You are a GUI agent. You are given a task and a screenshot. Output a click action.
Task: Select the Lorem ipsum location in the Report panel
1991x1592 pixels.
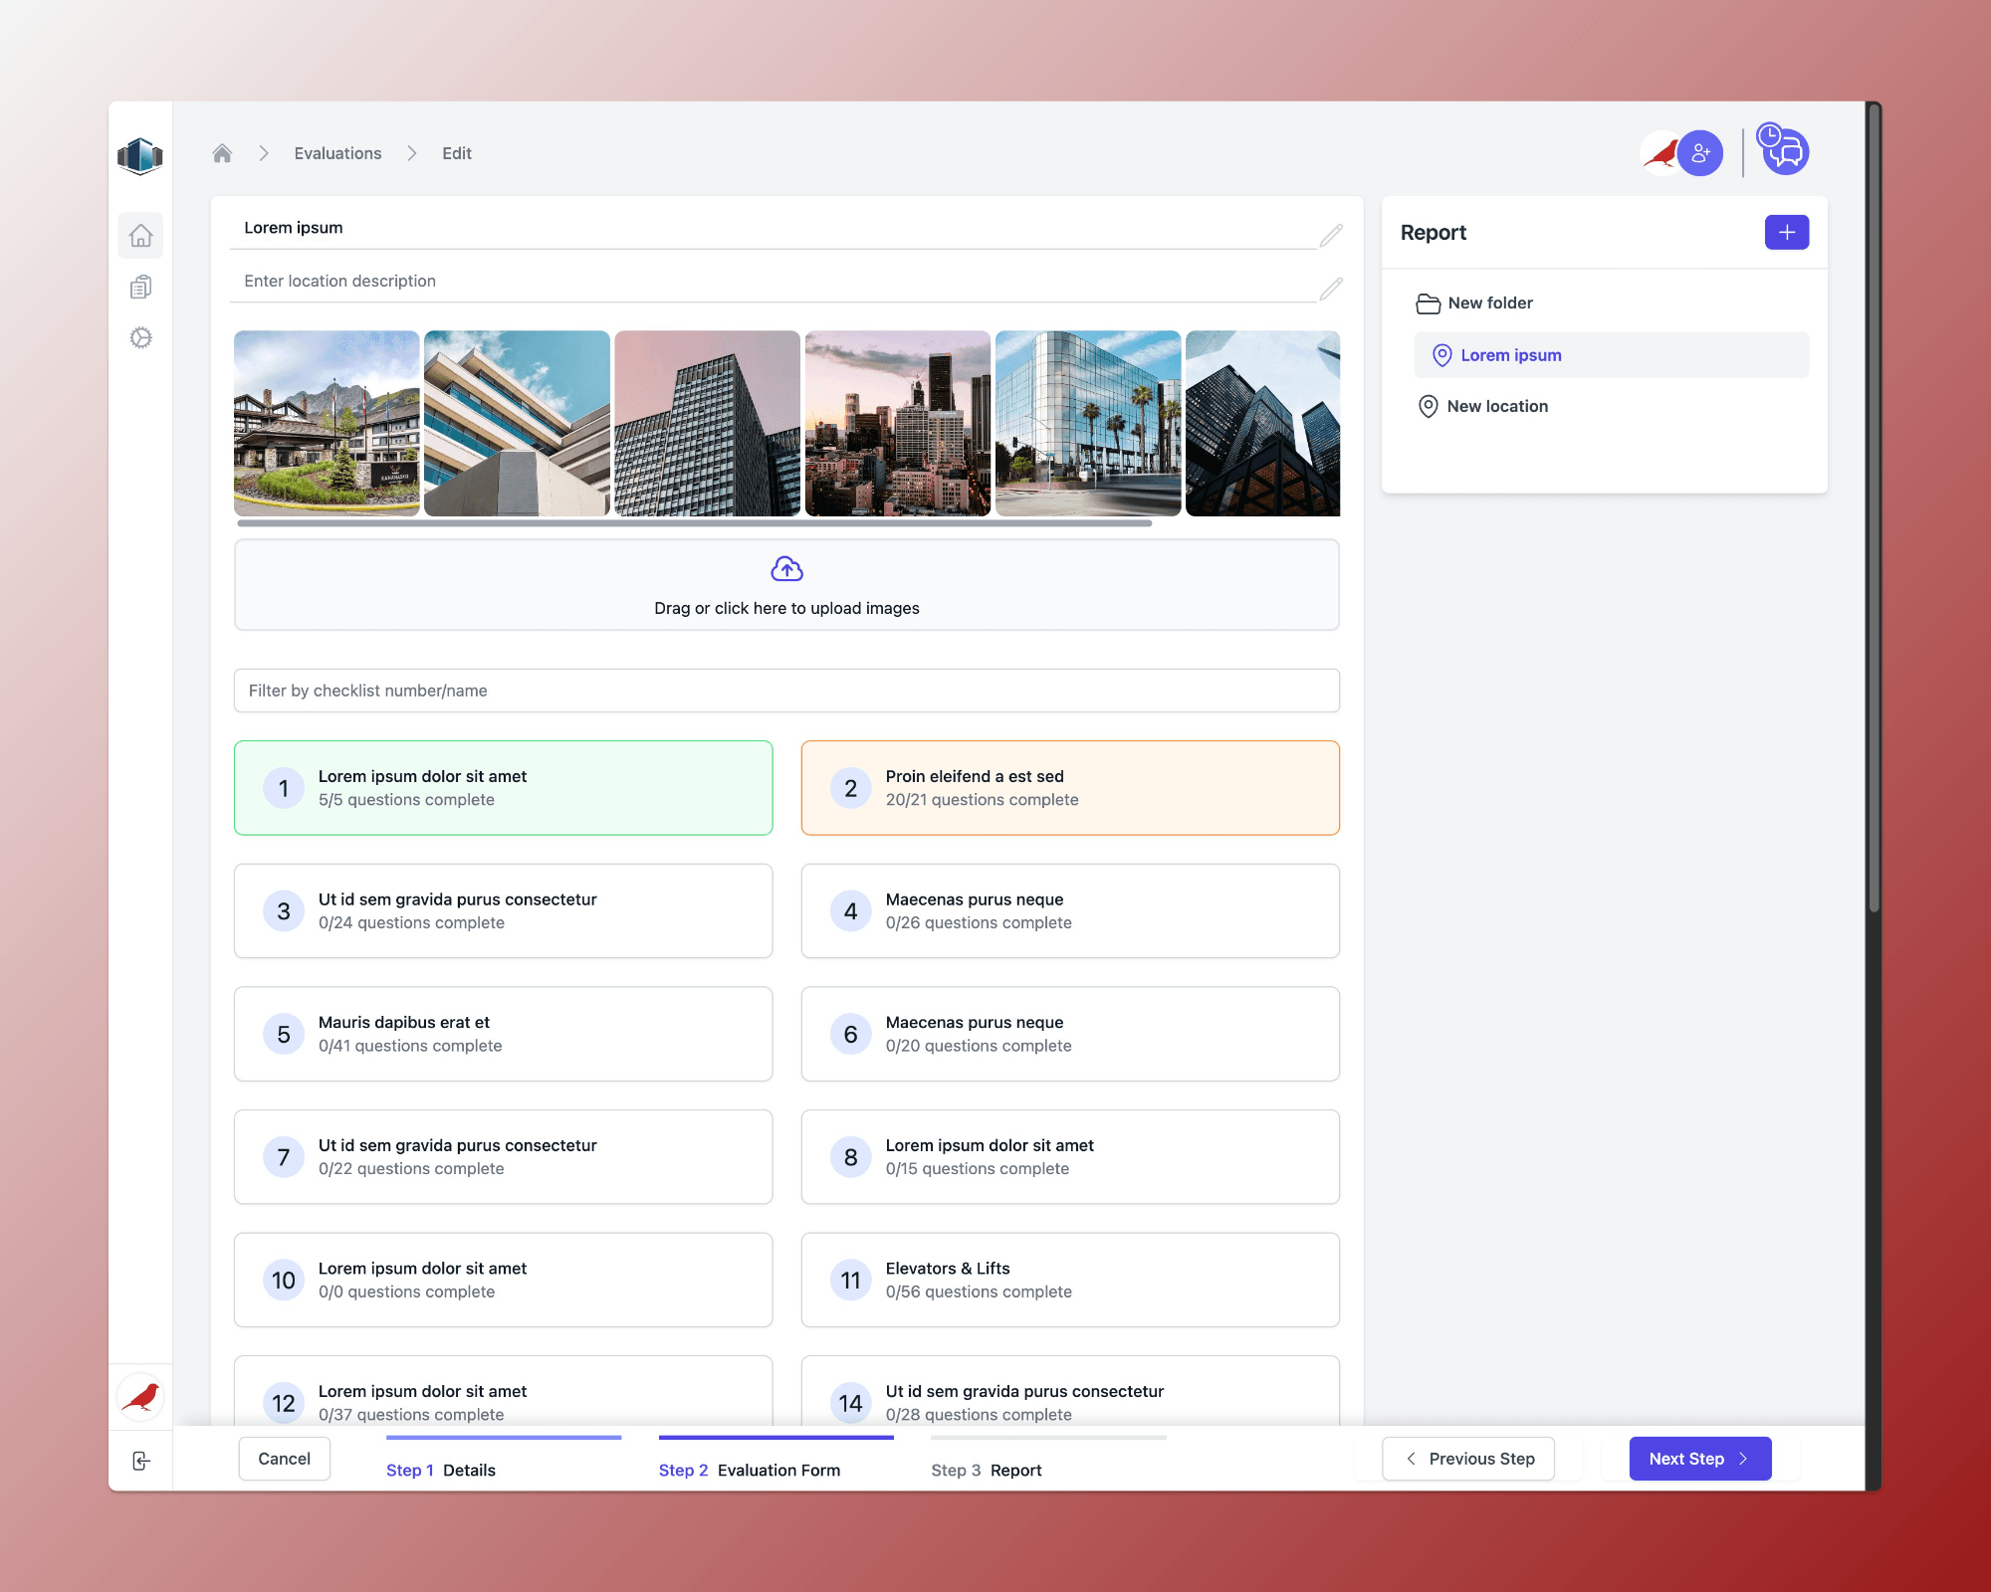(1510, 355)
